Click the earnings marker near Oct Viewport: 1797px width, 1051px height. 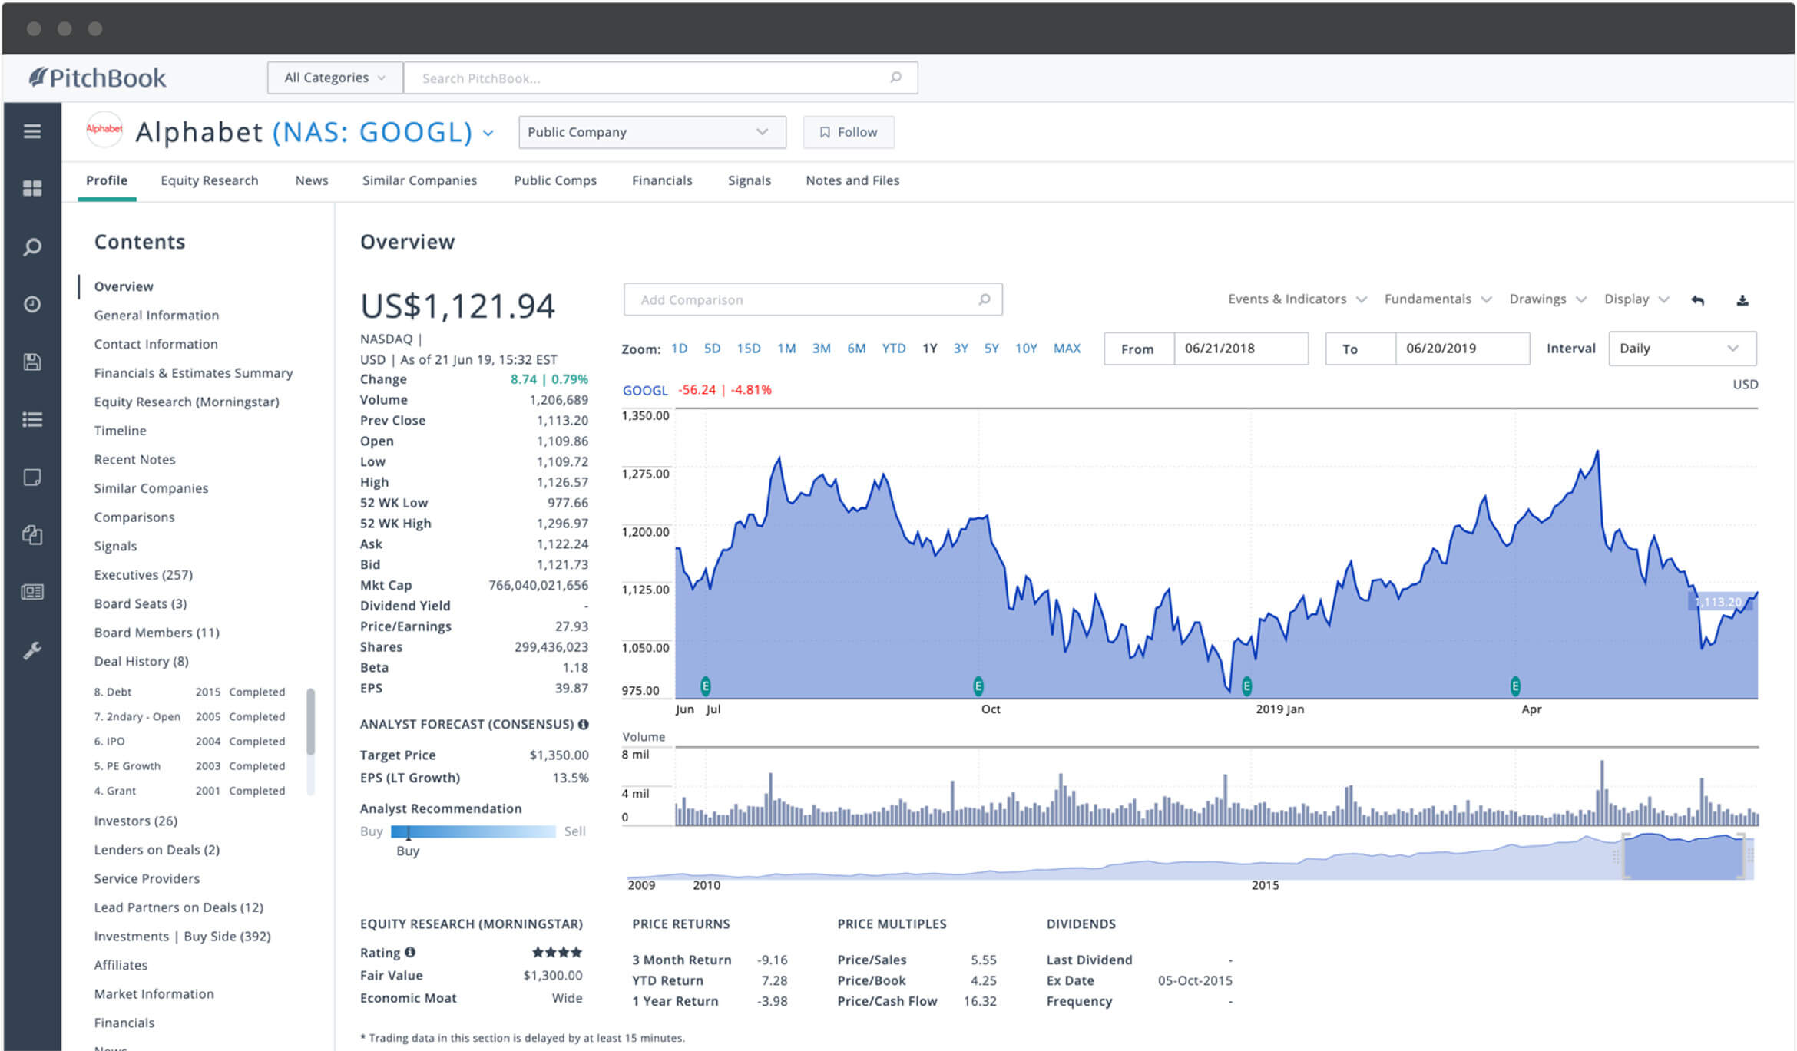pyautogui.click(x=978, y=686)
